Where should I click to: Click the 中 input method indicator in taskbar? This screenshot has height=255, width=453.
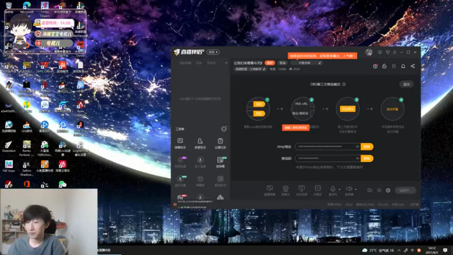point(412,250)
